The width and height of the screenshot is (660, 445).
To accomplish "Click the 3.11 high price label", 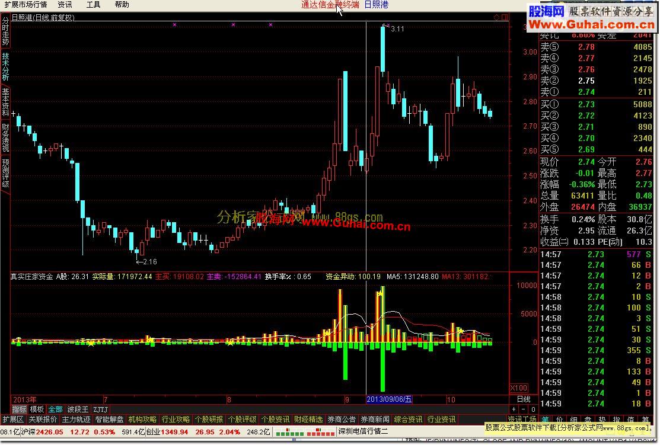I will point(397,29).
